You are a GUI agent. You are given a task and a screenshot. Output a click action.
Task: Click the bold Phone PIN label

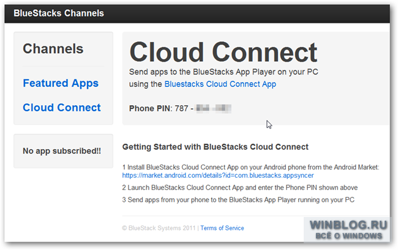pyautogui.click(x=150, y=109)
